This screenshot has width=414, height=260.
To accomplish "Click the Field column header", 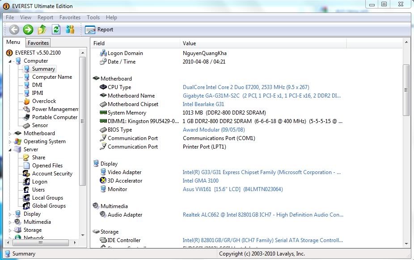I will point(135,43).
